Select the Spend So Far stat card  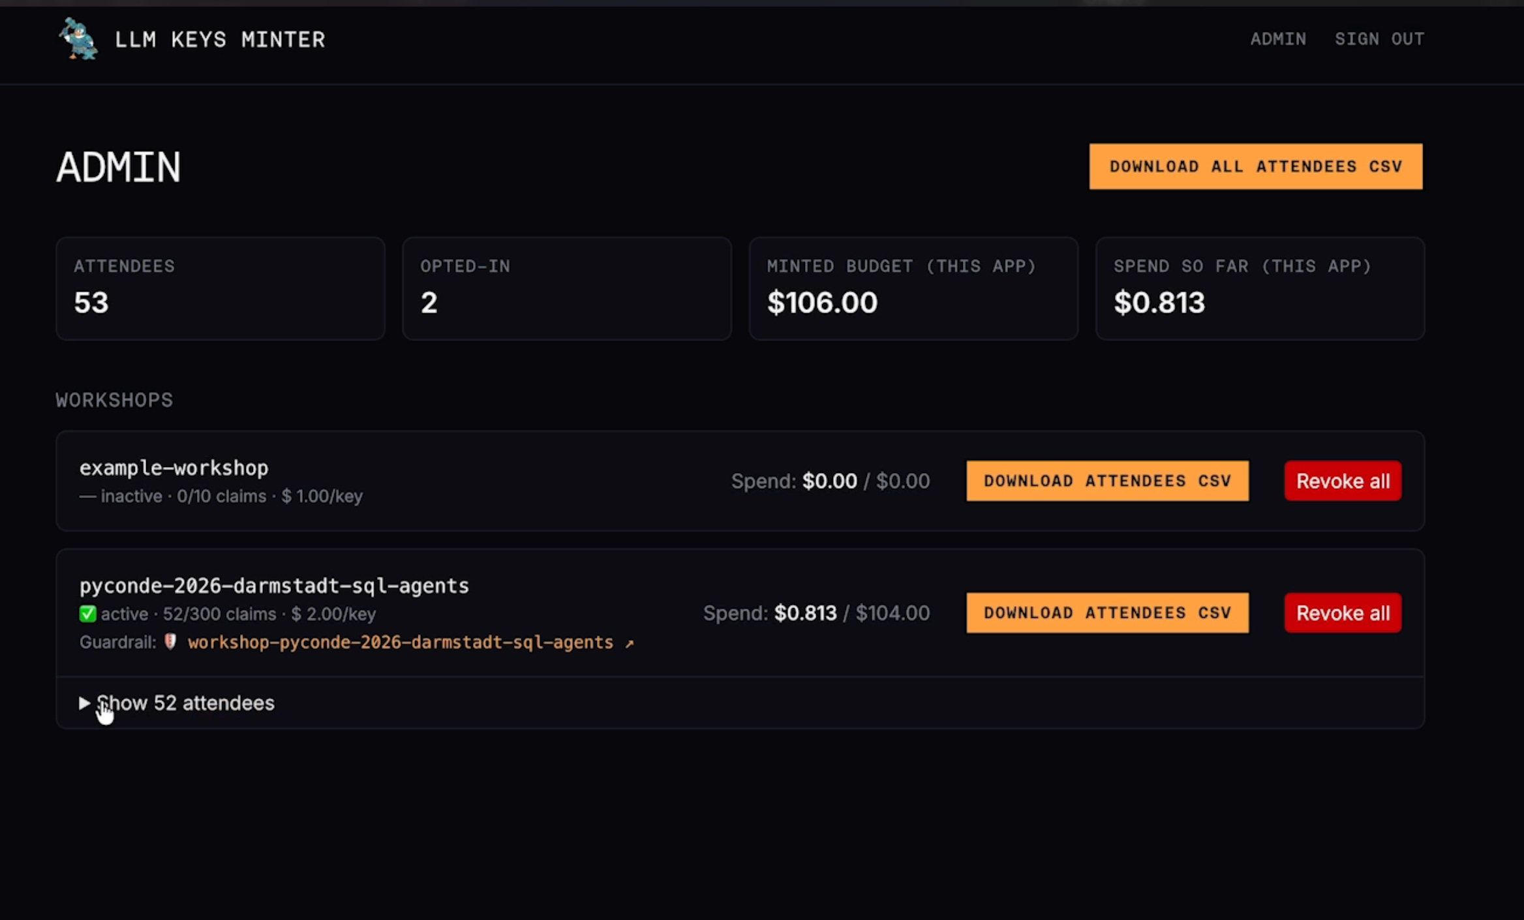pyautogui.click(x=1259, y=288)
